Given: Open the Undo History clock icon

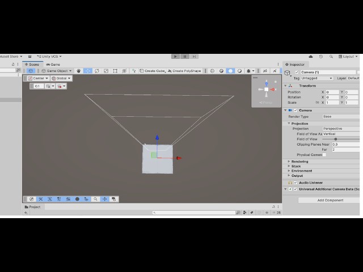Looking at the screenshot, I should point(321,57).
